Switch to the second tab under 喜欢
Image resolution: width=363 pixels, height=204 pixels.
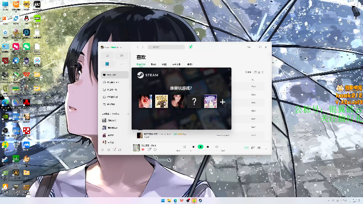[x=153, y=64]
